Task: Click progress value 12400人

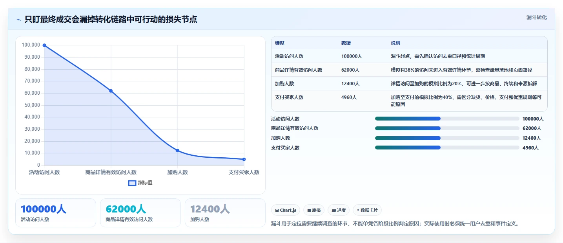Action: pyautogui.click(x=532, y=138)
